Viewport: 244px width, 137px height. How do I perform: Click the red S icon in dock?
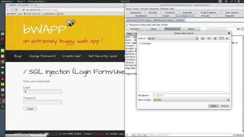pyautogui.click(x=3, y=101)
